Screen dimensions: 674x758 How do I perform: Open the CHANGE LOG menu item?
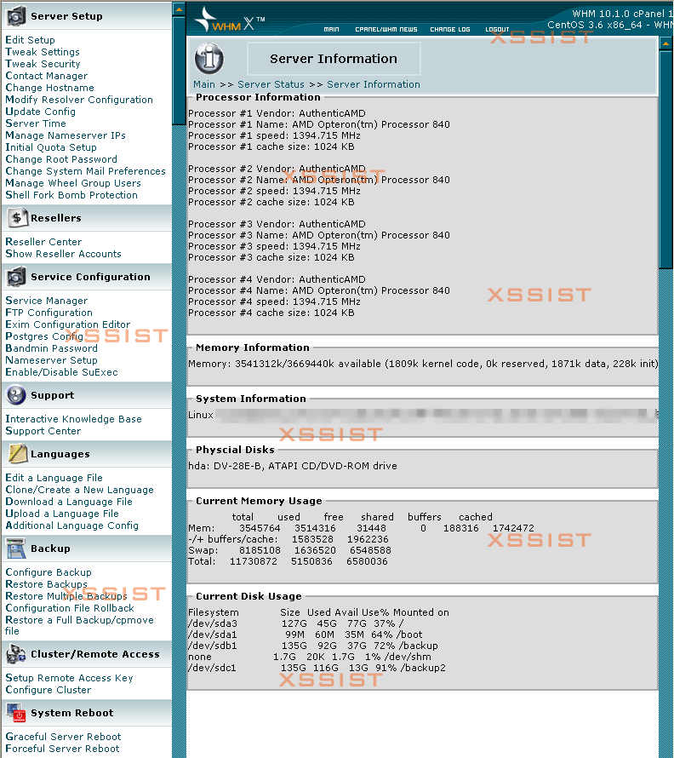coord(450,30)
